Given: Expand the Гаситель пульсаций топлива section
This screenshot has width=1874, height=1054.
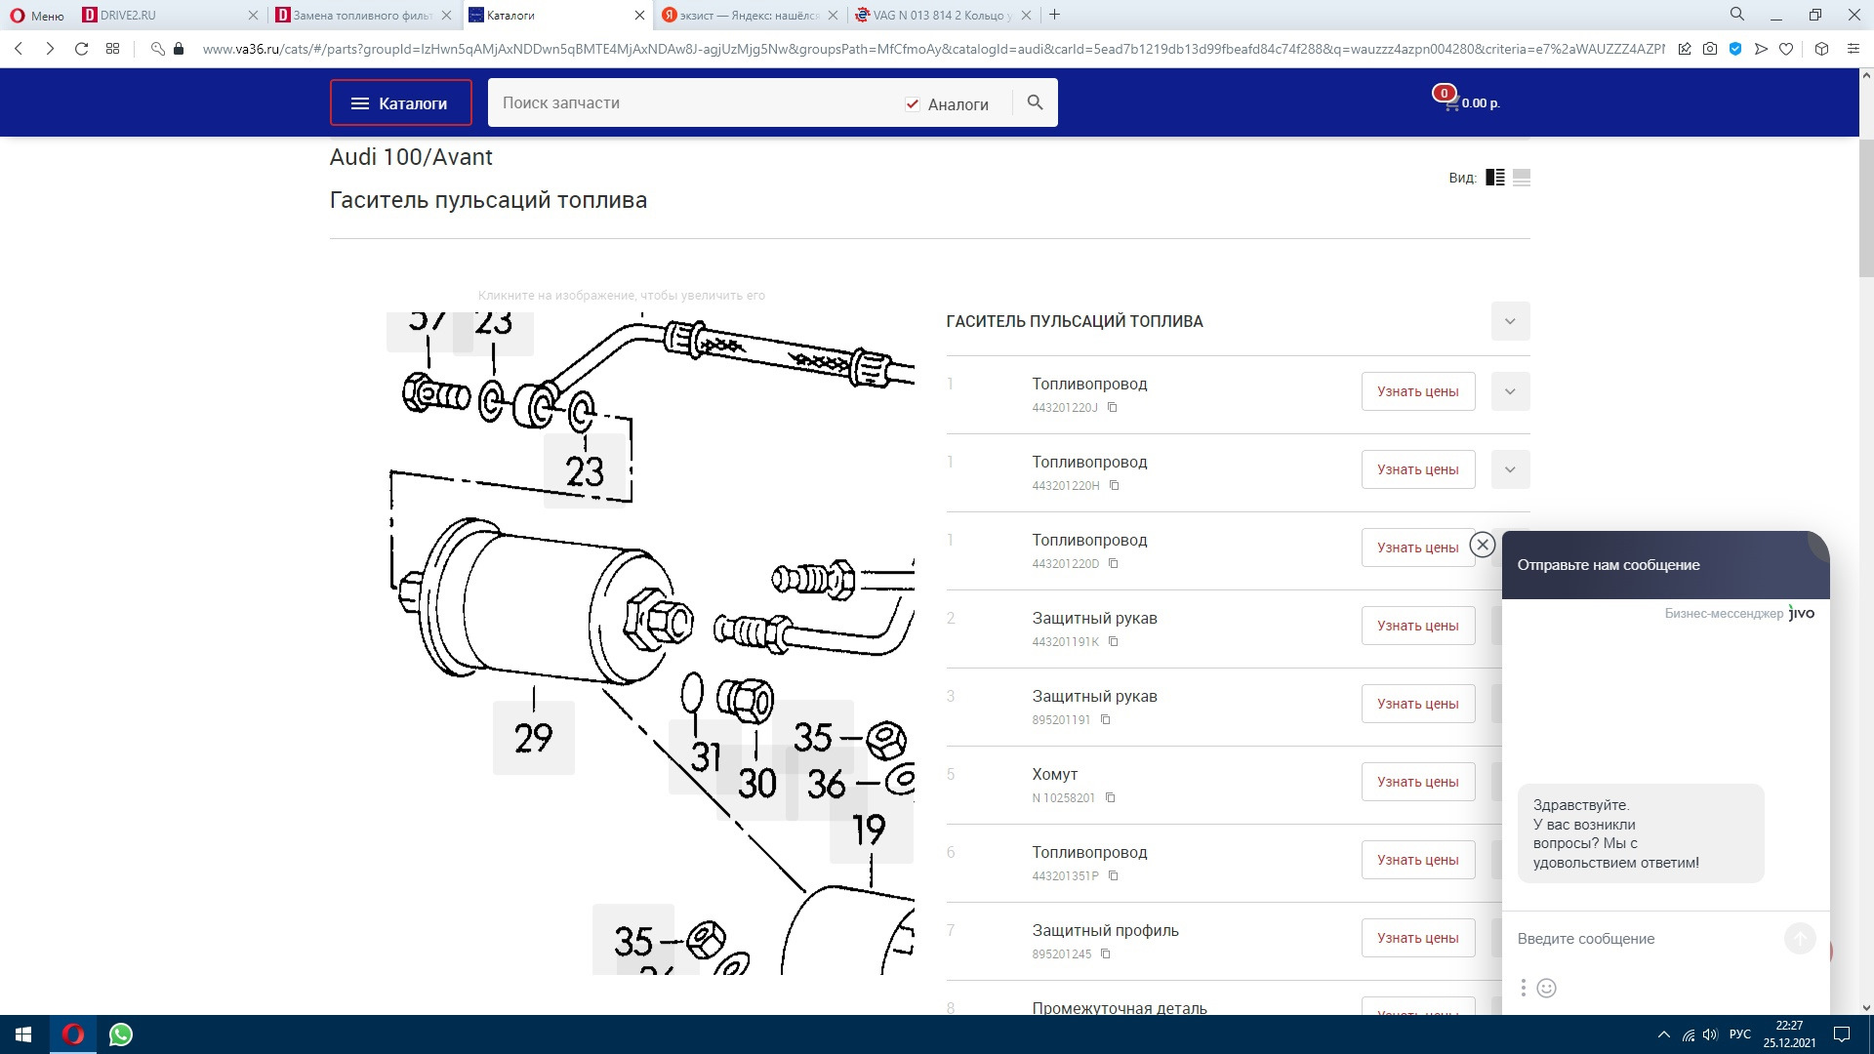Looking at the screenshot, I should [1509, 321].
